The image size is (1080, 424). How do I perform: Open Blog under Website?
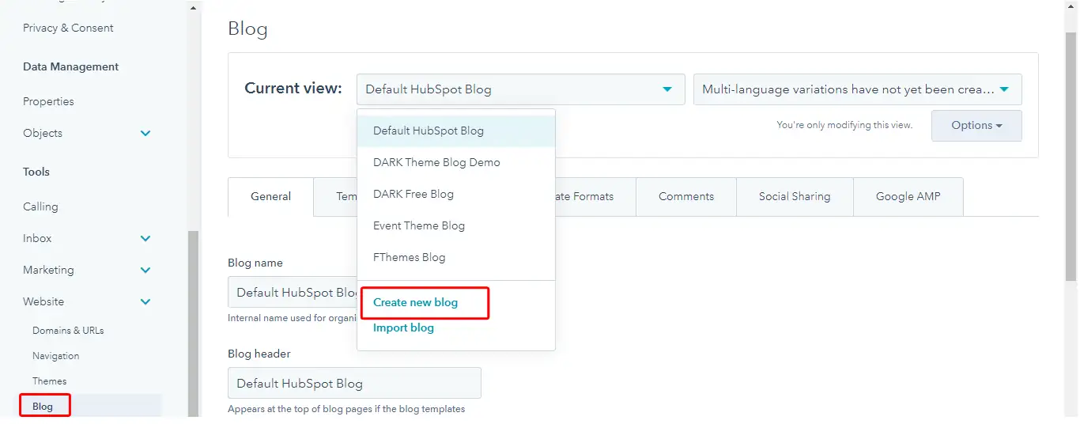43,407
